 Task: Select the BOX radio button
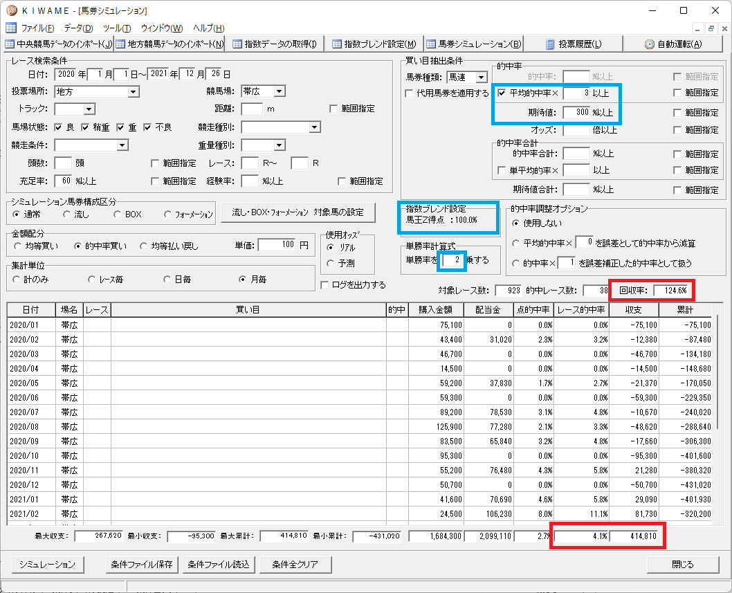coord(117,215)
